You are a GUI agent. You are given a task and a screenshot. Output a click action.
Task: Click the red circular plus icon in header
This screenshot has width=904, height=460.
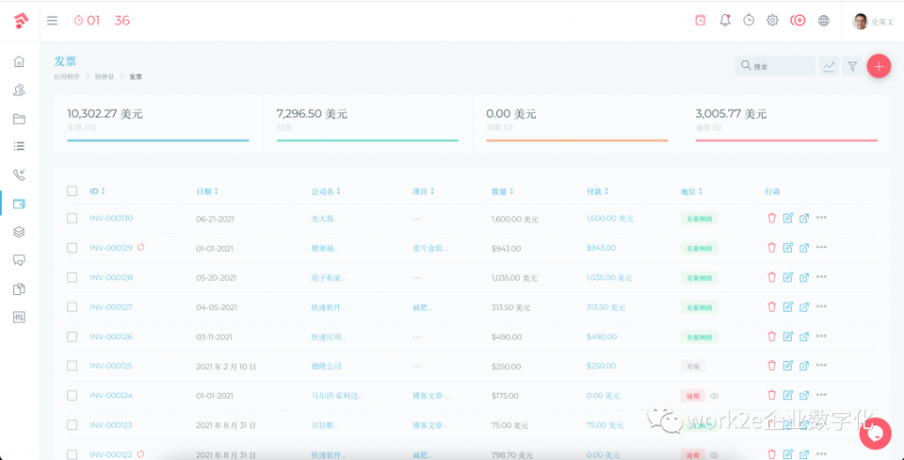[x=798, y=20]
